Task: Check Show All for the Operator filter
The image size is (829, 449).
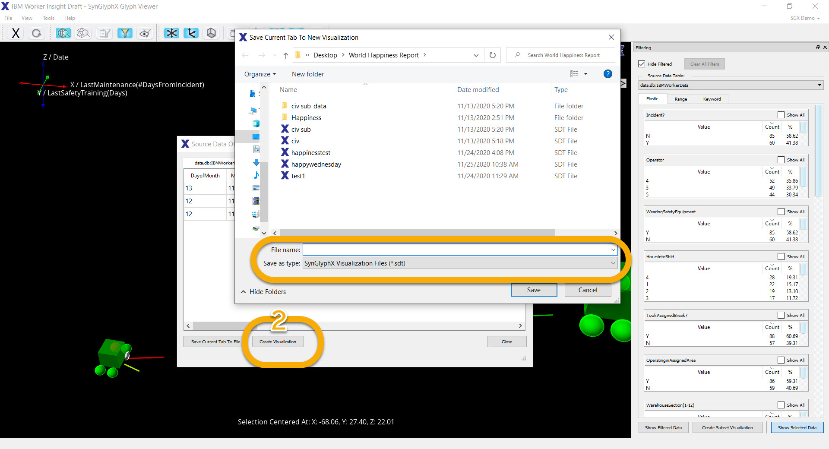Action: coord(781,160)
